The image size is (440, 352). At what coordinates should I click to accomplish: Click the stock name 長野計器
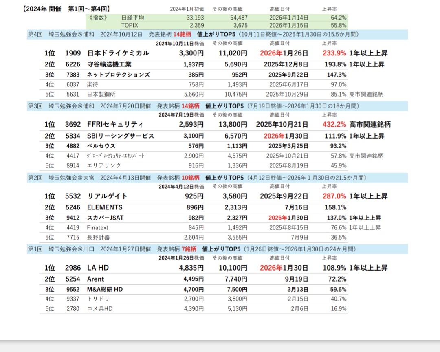[98, 237]
